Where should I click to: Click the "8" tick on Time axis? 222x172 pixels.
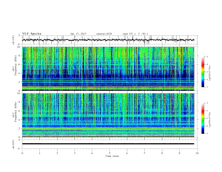pos(162,153)
